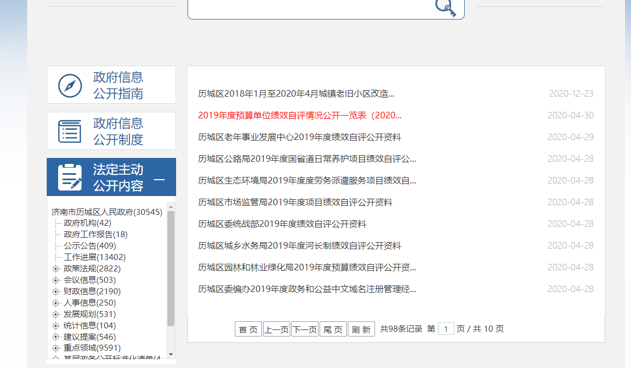Select 济南市历城区人民政府(30545) root node
Screen dimensions: 631x368
coord(107,212)
